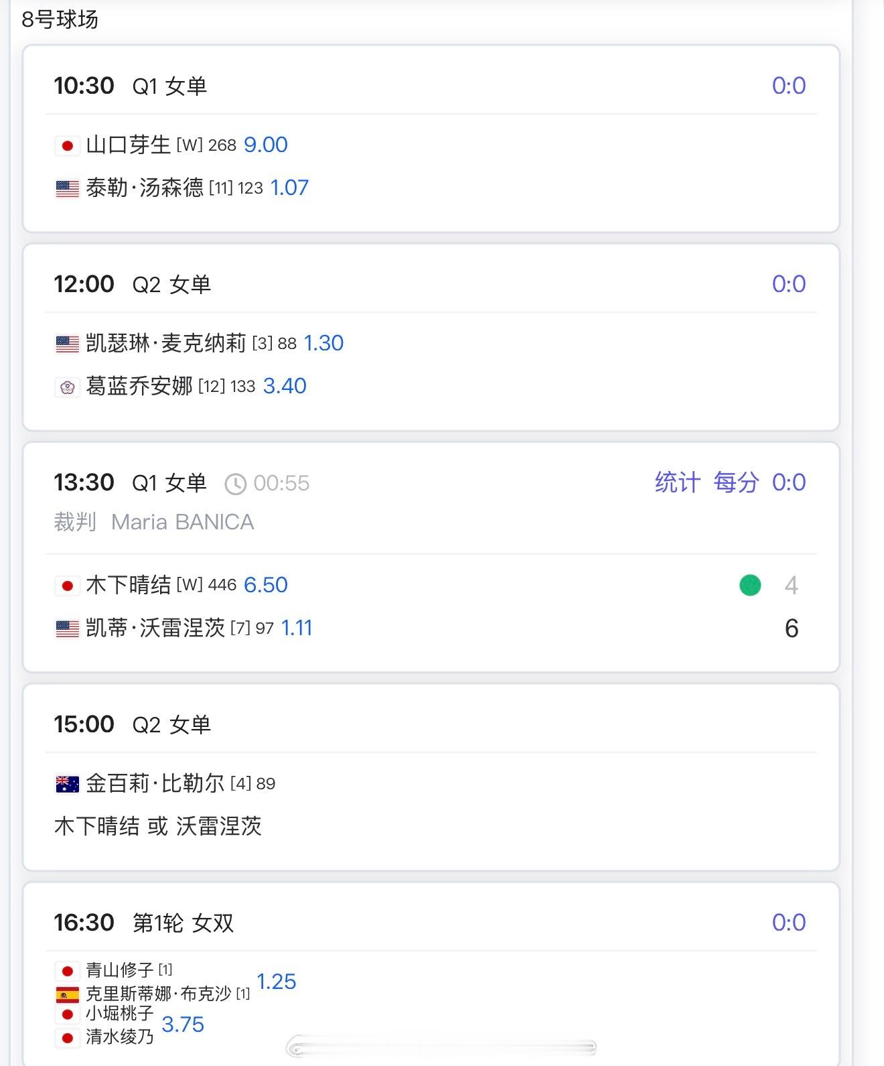Click the Spain flag beside 克里斯蒂娜·布克沙

[67, 994]
